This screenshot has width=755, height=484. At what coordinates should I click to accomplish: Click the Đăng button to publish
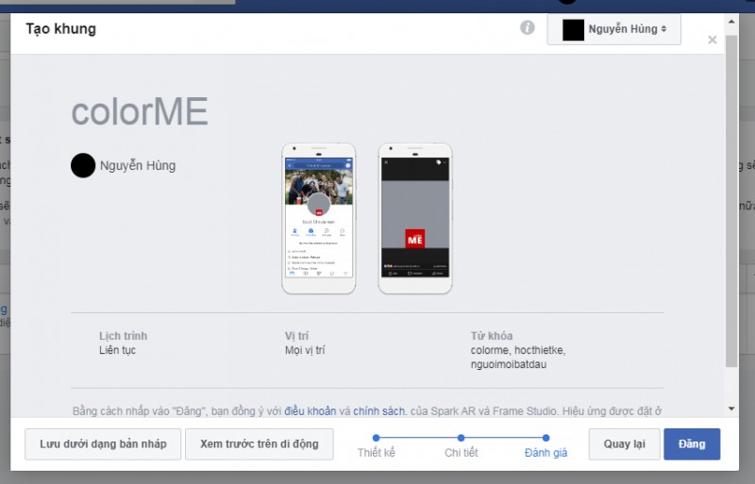pos(692,444)
